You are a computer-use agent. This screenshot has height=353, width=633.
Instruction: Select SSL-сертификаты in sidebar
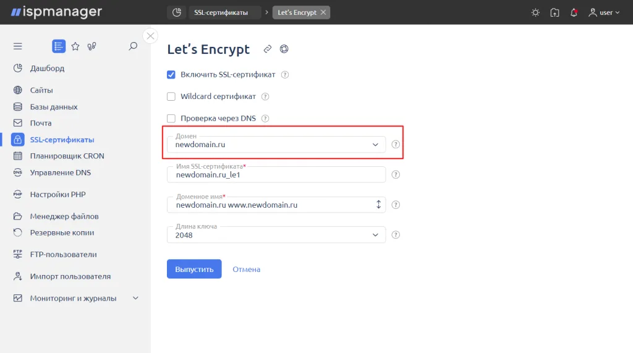62,139
